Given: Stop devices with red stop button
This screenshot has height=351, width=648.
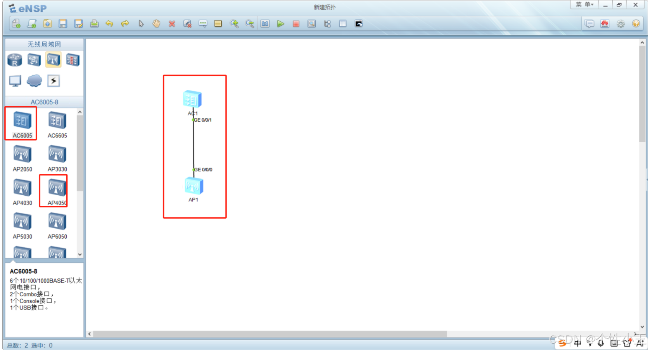Looking at the screenshot, I should pyautogui.click(x=296, y=24).
